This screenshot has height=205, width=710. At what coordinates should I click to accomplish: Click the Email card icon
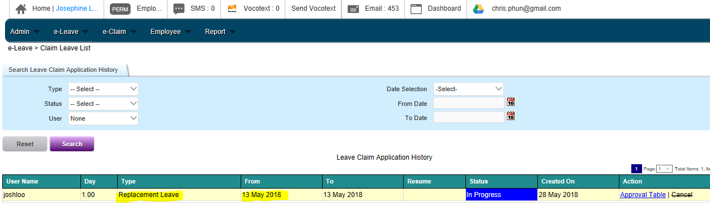tap(353, 9)
